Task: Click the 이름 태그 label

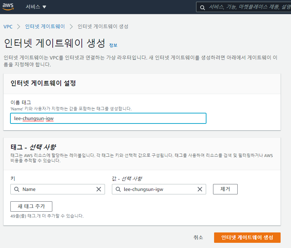Action: tap(21, 102)
